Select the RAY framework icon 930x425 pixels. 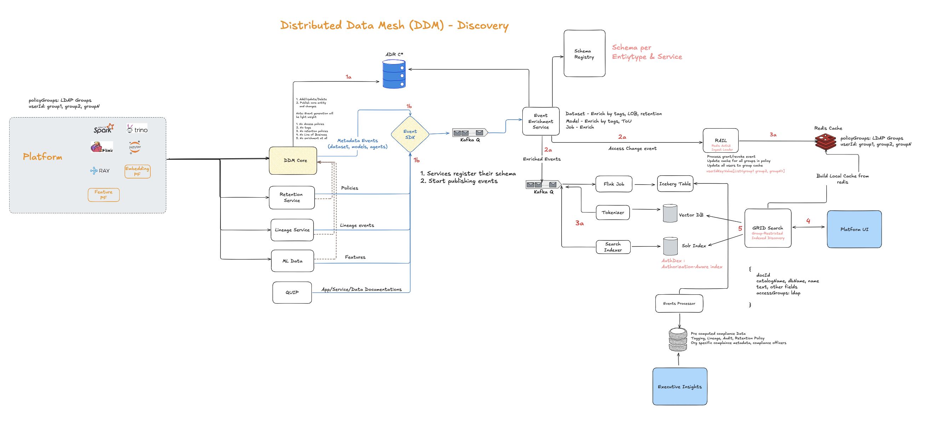94,170
